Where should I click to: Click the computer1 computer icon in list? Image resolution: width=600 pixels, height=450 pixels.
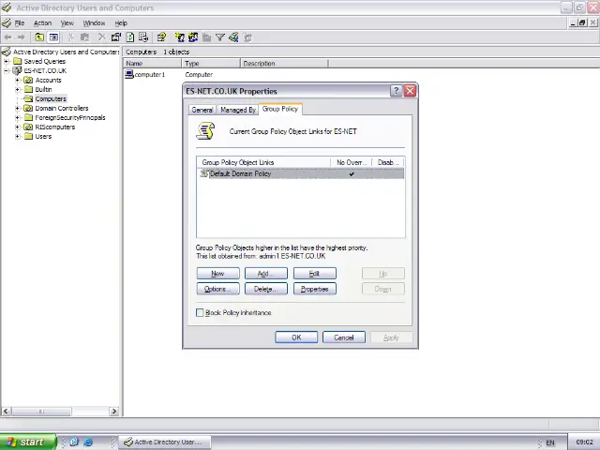[x=129, y=74]
